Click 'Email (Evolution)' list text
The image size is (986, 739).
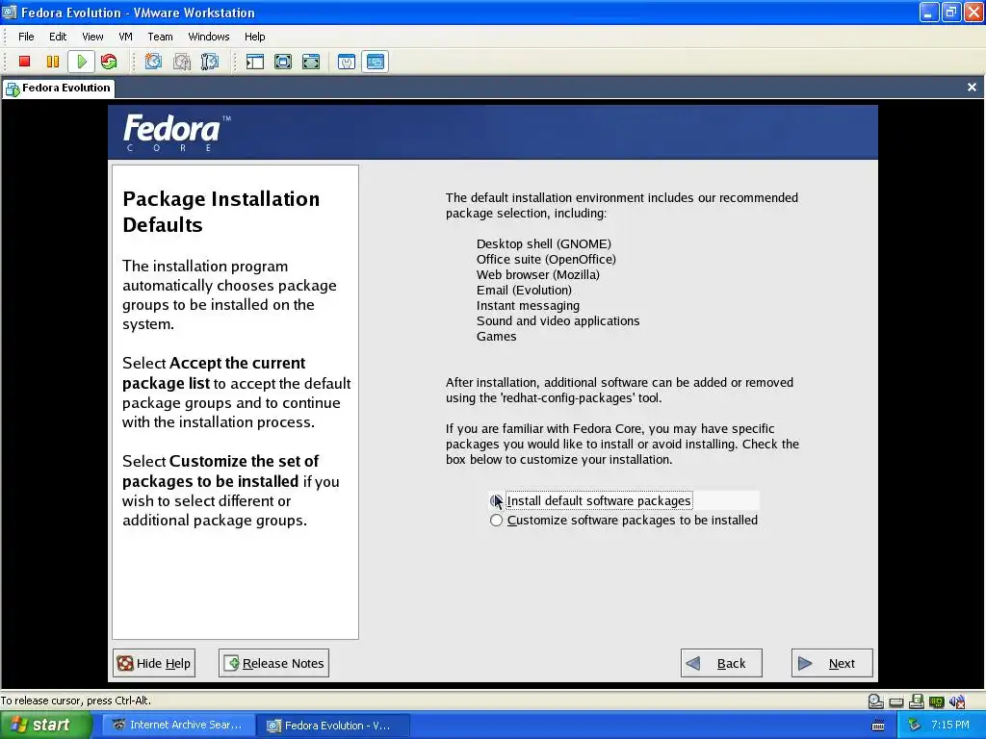point(524,291)
